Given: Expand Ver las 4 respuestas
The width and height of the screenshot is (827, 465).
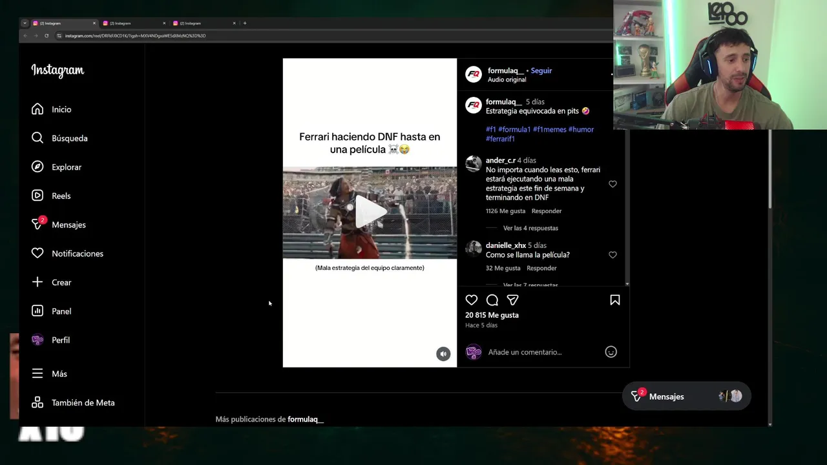Looking at the screenshot, I should click(530, 228).
